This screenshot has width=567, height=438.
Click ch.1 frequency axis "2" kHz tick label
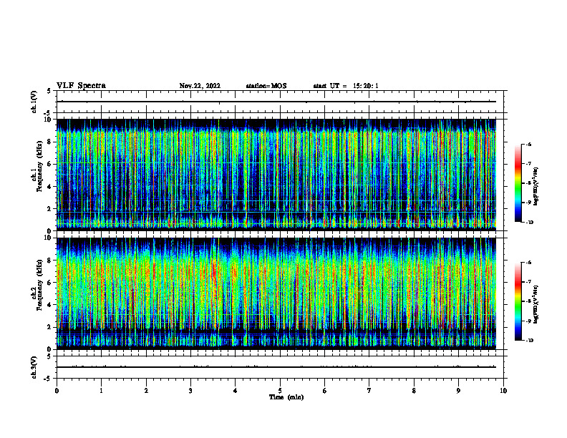coord(50,209)
